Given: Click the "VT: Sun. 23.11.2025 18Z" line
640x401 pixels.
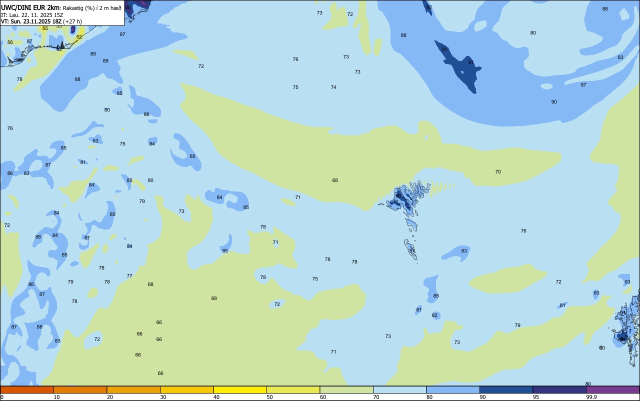Looking at the screenshot, I should tap(31, 21).
